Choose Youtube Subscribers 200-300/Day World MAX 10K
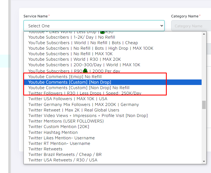The width and height of the screenshot is (211, 173). (x=113, y=65)
